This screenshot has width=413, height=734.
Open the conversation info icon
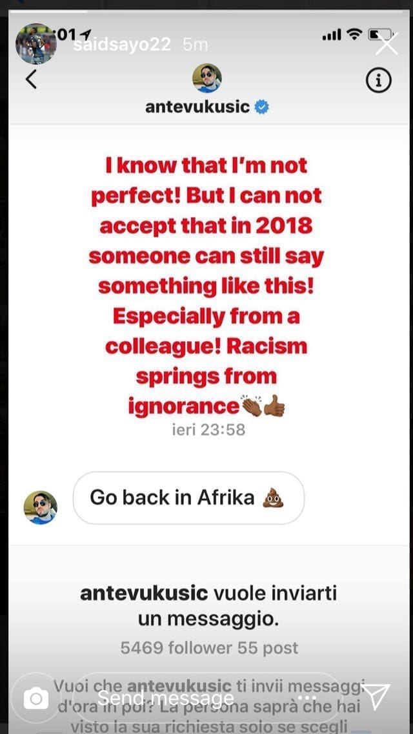379,80
